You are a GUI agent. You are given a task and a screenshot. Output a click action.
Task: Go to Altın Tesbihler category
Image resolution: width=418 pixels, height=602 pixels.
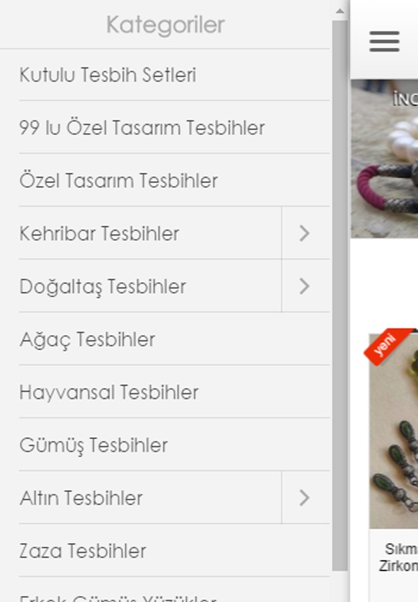point(150,497)
